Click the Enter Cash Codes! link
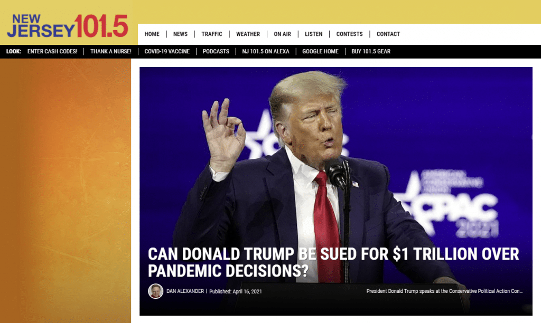541x323 pixels. (52, 51)
